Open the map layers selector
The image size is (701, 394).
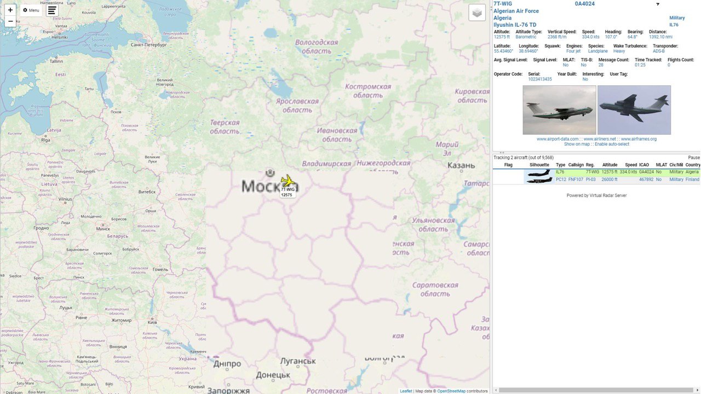(x=477, y=13)
